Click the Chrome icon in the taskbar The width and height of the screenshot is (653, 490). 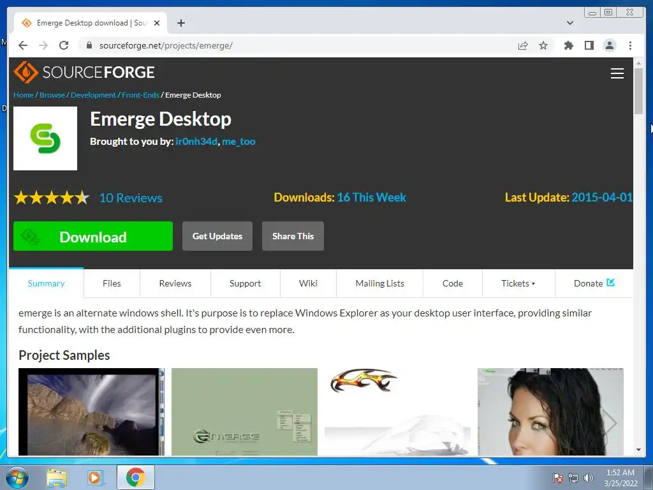pos(135,477)
